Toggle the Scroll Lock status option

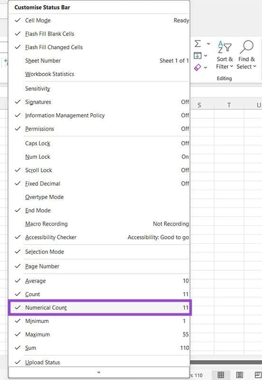(99, 170)
